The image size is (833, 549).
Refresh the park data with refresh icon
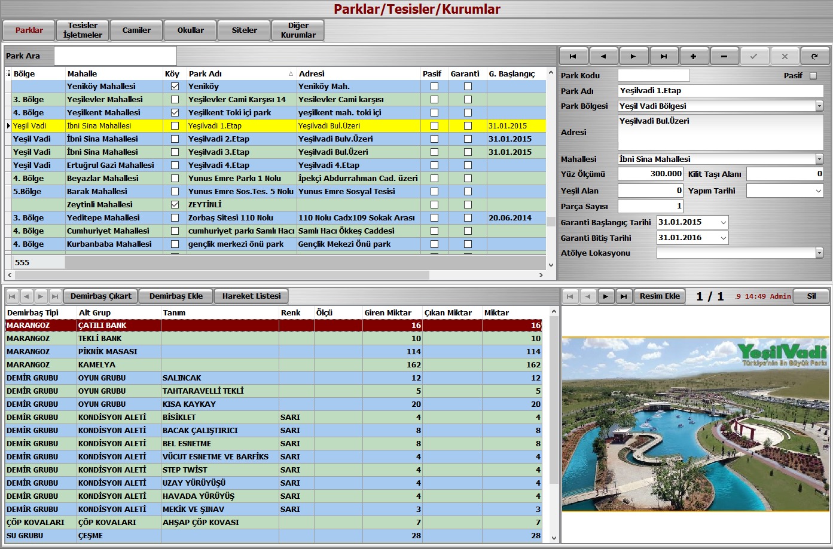[x=814, y=56]
